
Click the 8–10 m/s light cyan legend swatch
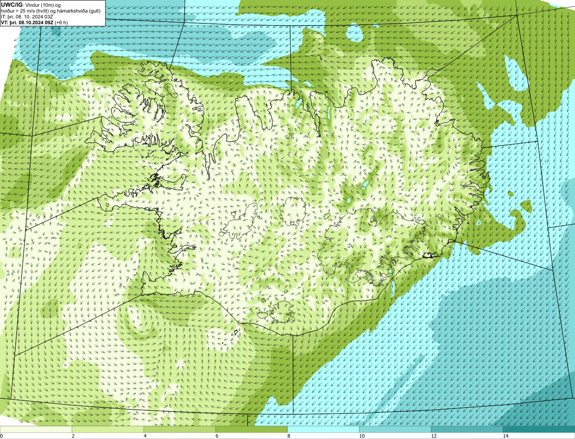pos(323,429)
